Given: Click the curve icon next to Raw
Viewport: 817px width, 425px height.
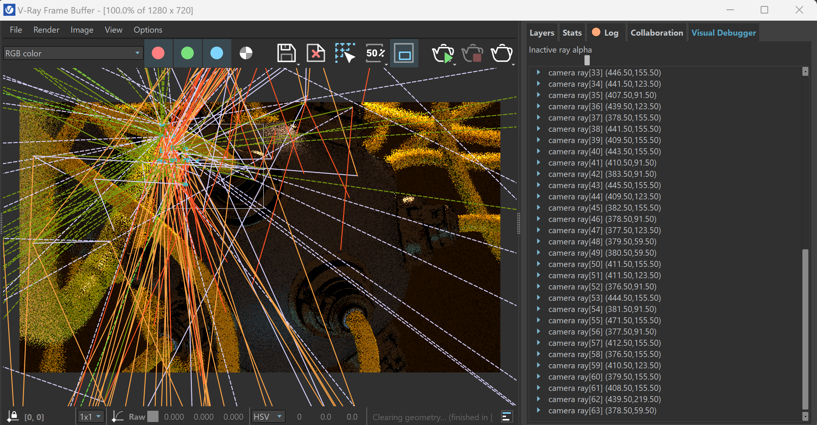Looking at the screenshot, I should [x=118, y=416].
